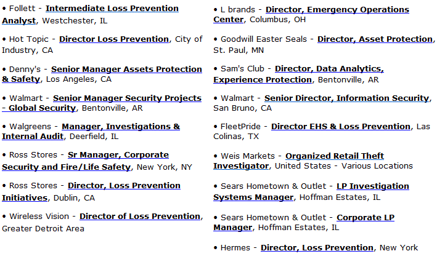Open Sears LP Investigation Systems Manager link

[373, 186]
